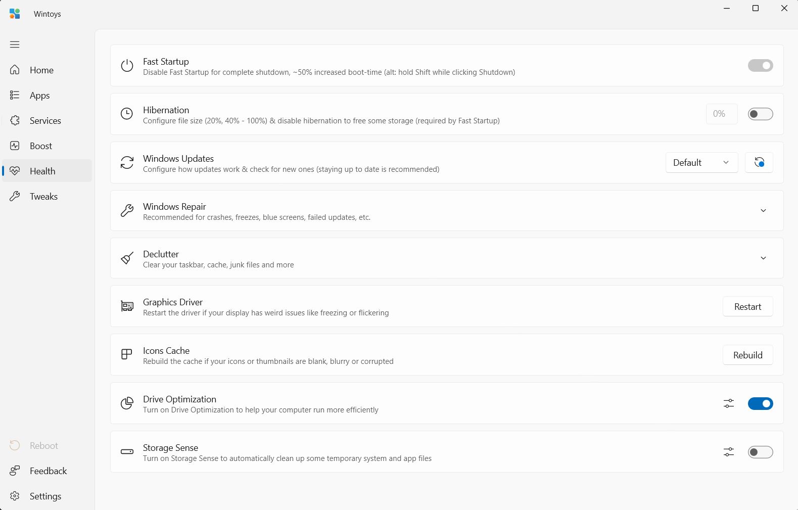This screenshot has height=510, width=798.
Task: Turn off the Drive Optimization toggle
Action: point(760,403)
